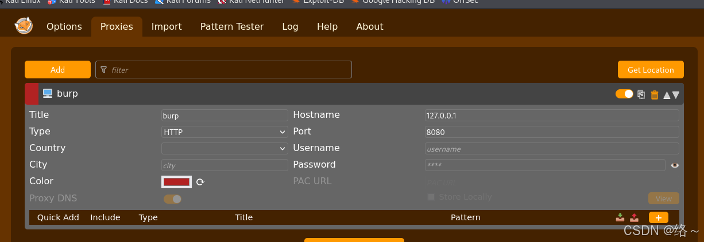
Task: Click the Title column header in patterns table
Action: [244, 217]
